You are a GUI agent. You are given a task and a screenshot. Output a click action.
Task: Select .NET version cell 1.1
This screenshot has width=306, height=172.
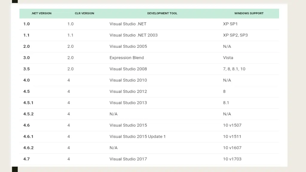[x=26, y=35]
